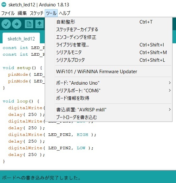Click the closing brace after the final delay
Image resolution: width=176 pixels, height=183 pixels.
(x=4, y=161)
